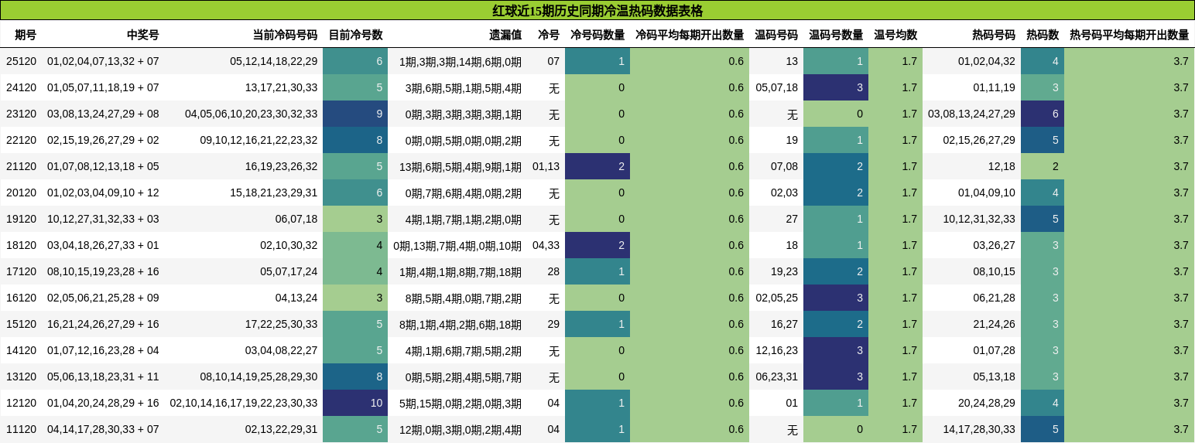Click the 当前冷码号码 column header
Image resolution: width=1195 pixels, height=443 pixels.
285,35
